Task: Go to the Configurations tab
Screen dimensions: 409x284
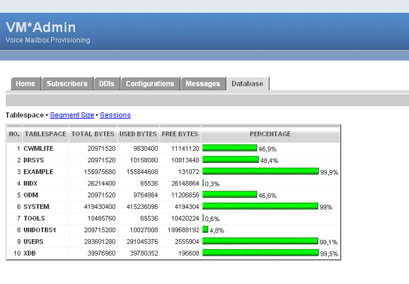Action: (x=150, y=83)
